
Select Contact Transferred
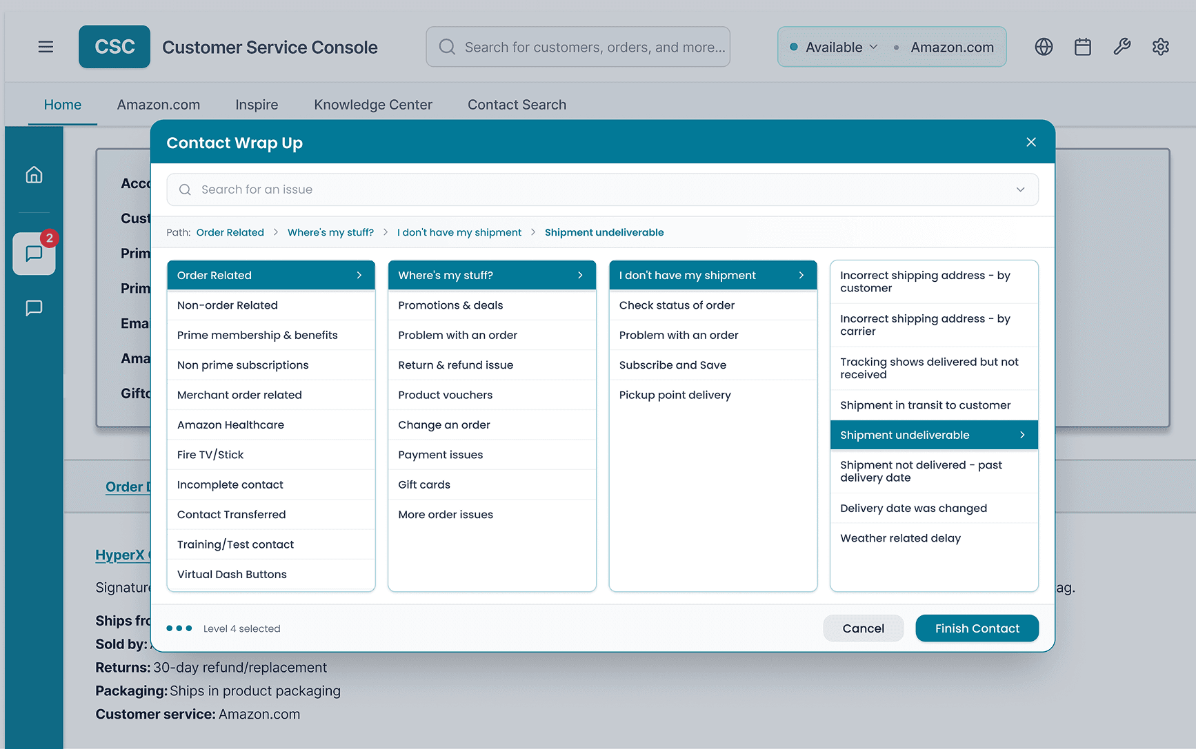(x=271, y=515)
